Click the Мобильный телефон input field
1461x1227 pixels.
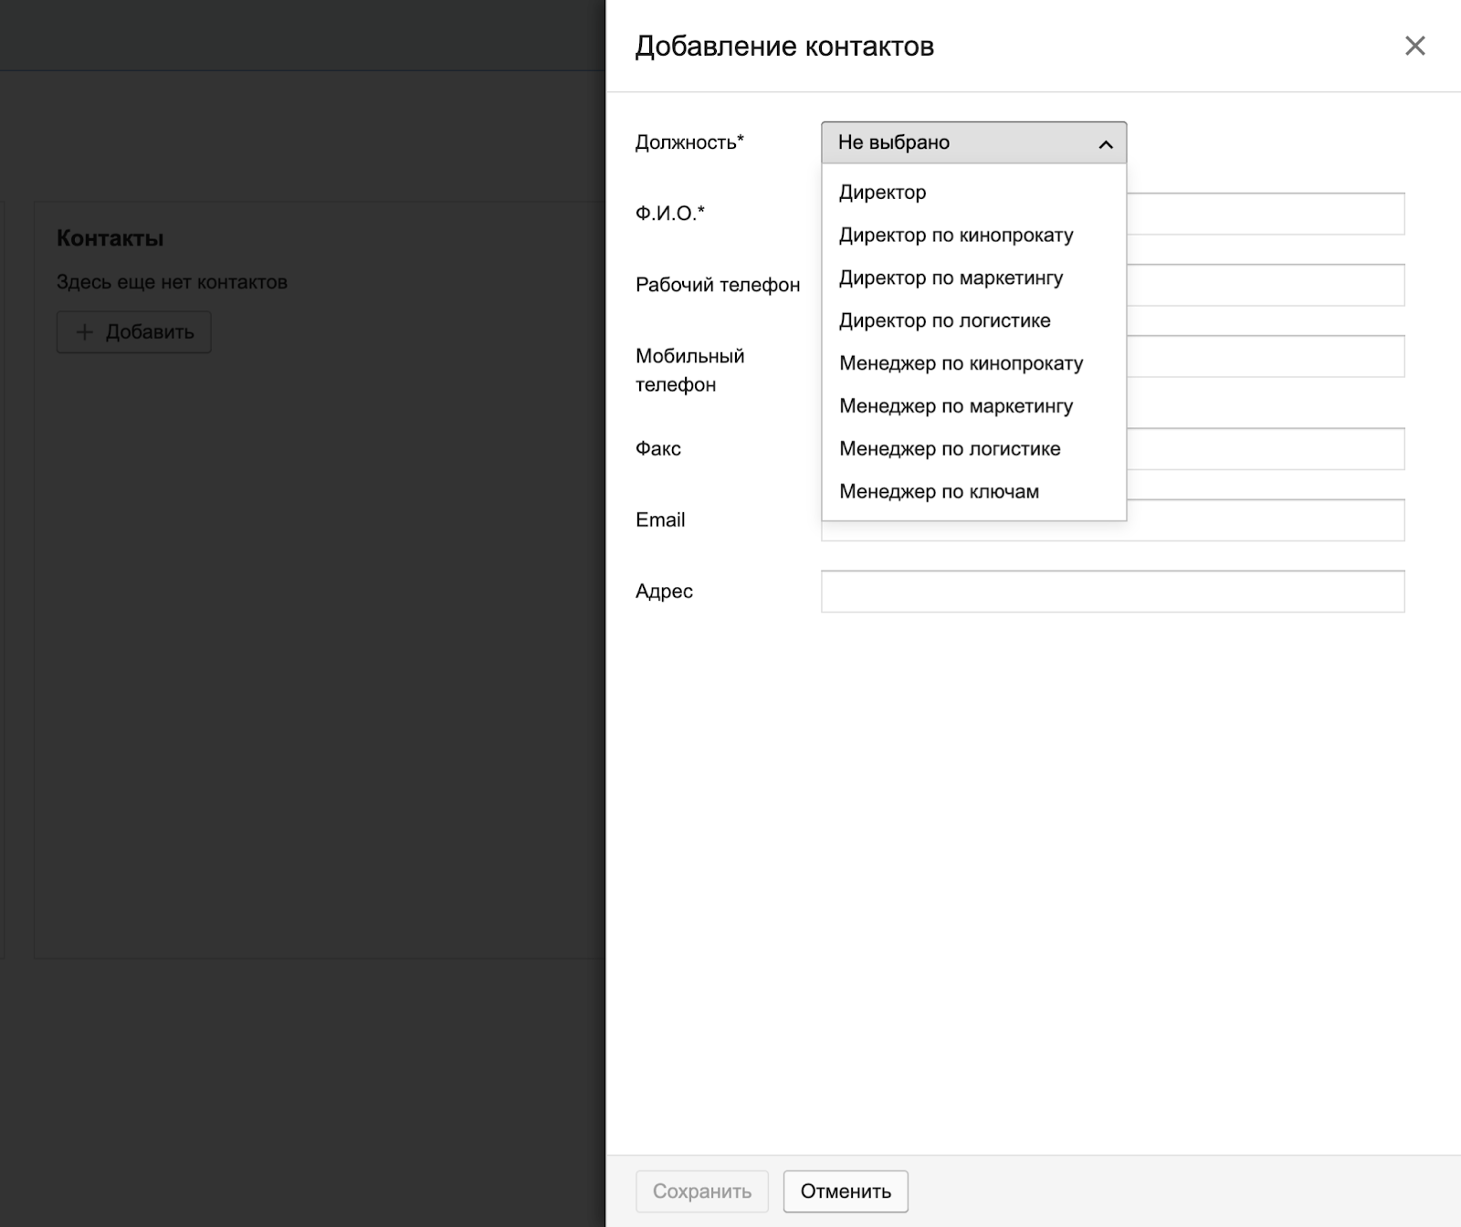(1265, 356)
